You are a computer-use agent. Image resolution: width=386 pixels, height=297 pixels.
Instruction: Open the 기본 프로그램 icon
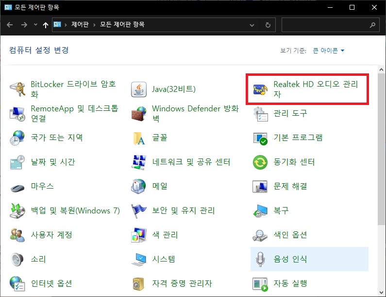[260, 138]
